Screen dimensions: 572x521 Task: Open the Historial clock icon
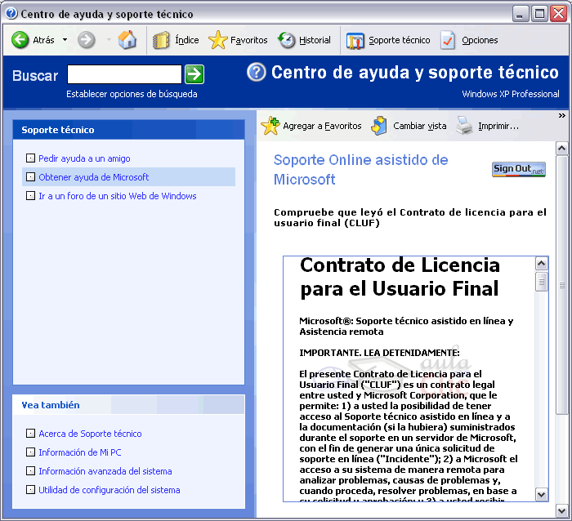pos(287,40)
